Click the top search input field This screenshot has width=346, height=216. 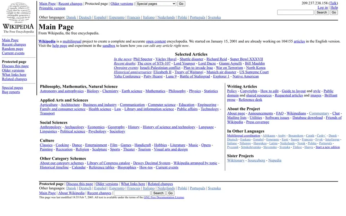tap(296, 12)
